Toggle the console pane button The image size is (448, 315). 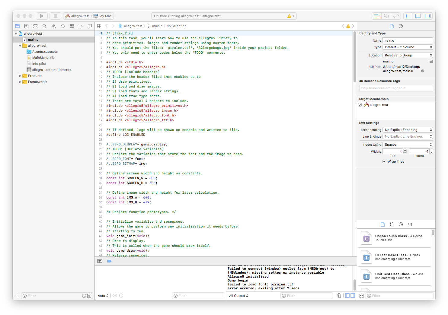pos(353,296)
